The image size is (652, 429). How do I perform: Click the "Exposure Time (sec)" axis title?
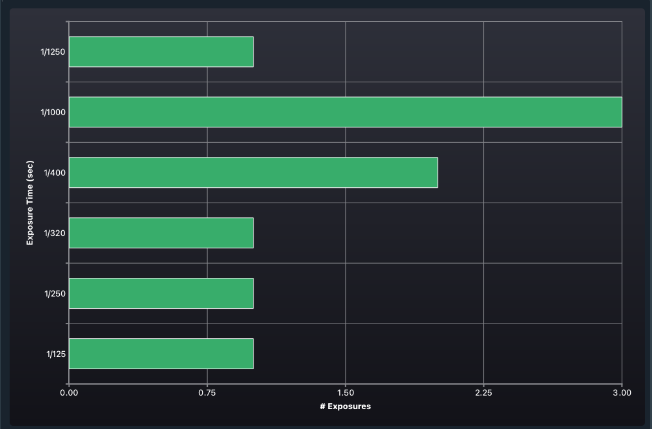[30, 203]
